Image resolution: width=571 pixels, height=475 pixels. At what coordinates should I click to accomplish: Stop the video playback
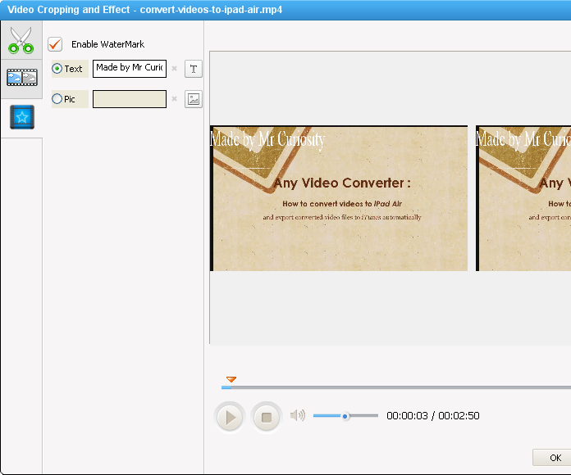point(266,417)
